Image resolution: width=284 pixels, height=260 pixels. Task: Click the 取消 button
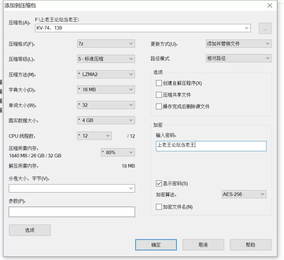coord(203,245)
